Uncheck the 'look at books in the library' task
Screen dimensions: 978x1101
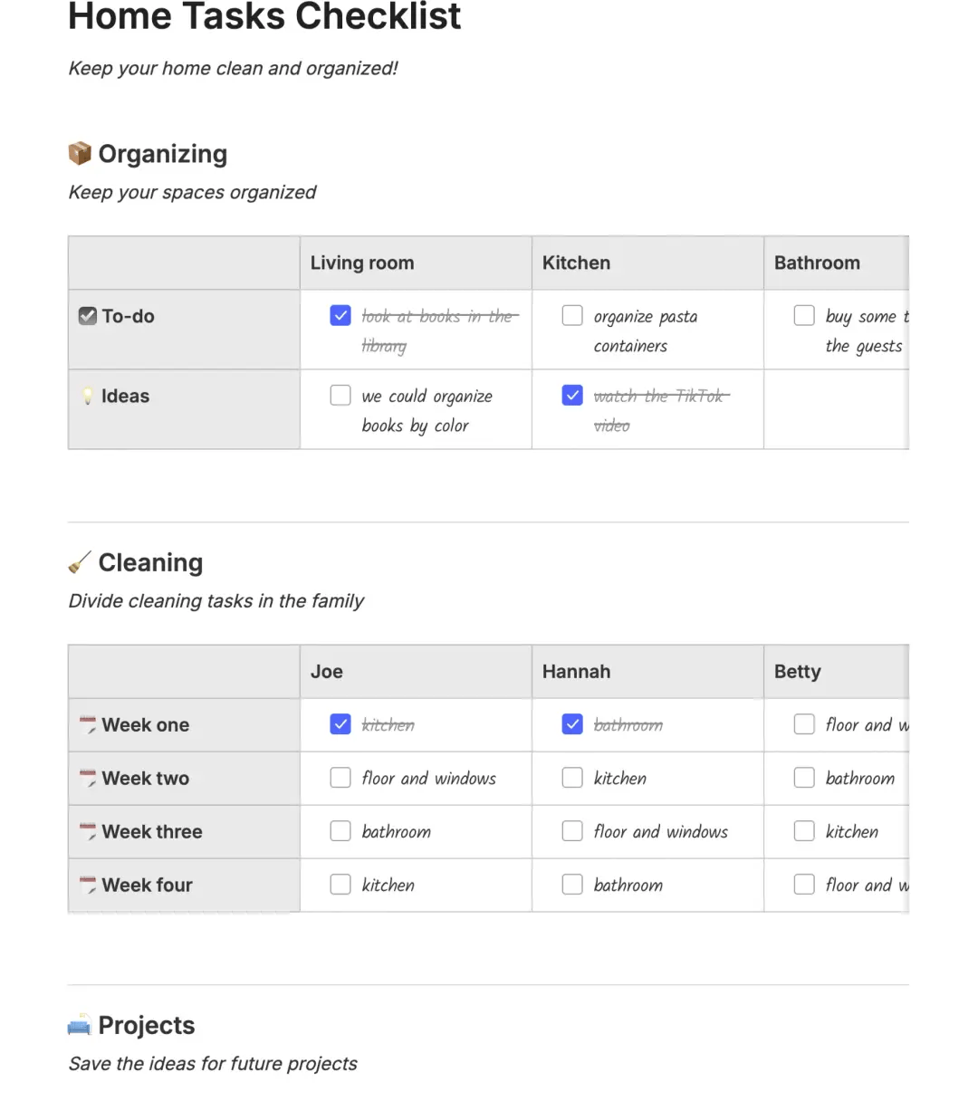tap(340, 315)
